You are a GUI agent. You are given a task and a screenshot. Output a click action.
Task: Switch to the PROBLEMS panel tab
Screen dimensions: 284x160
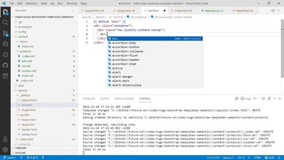pos(89,99)
